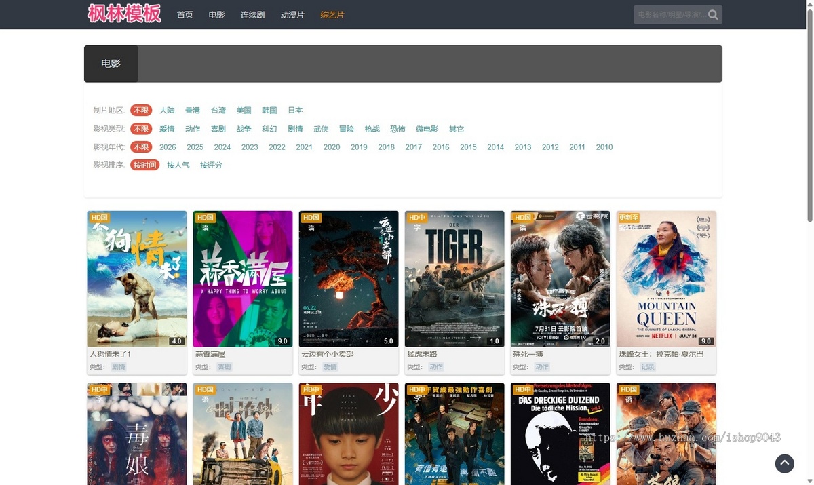Sort by 按评分

coord(211,166)
